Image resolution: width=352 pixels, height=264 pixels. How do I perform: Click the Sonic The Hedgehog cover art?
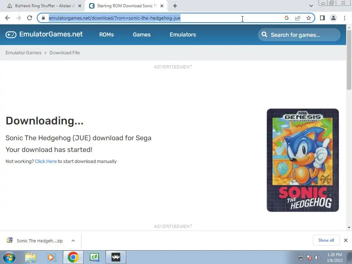(x=302, y=160)
